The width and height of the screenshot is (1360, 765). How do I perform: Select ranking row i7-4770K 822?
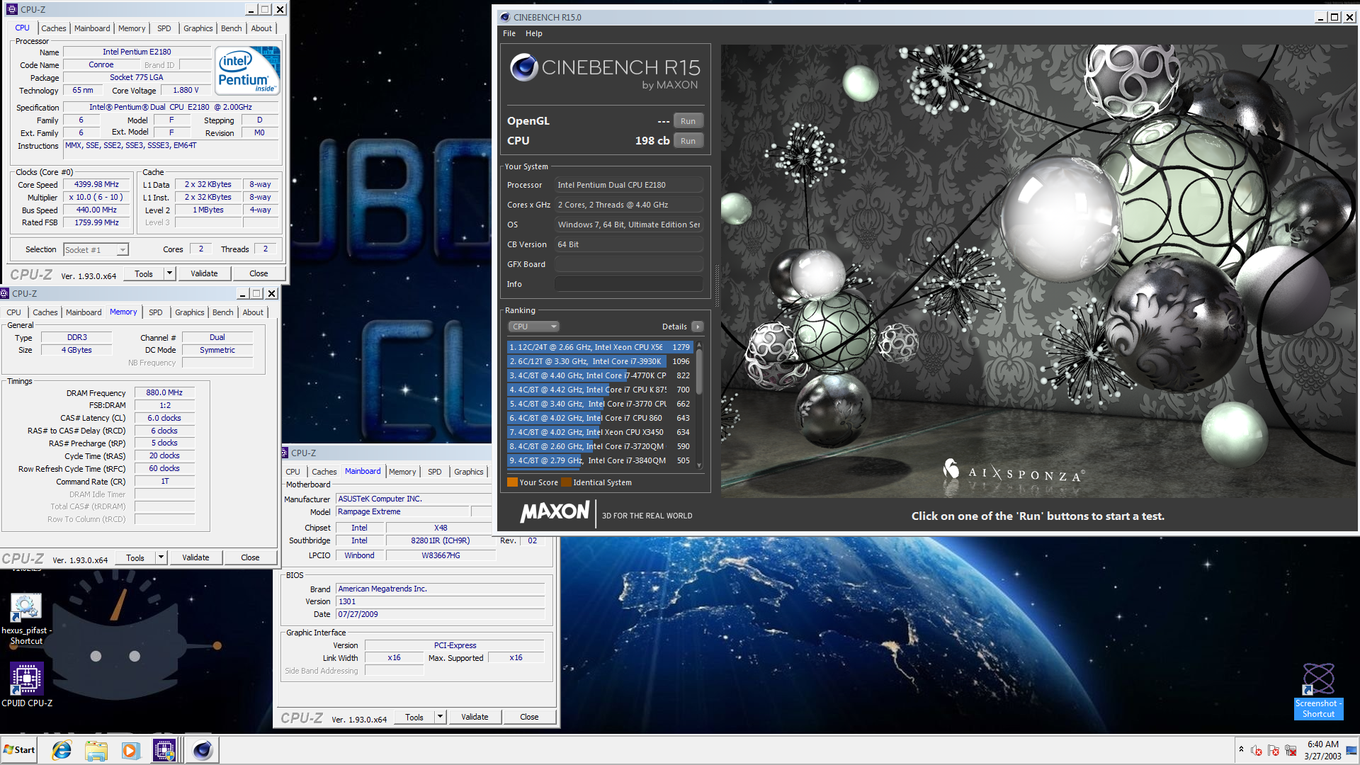600,375
